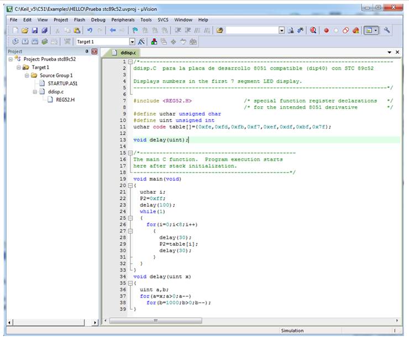The image size is (409, 338).
Task: Select STARTUP.A51 in the project tree
Action: [x=62, y=84]
